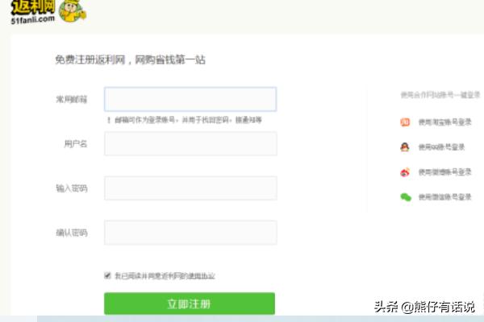Click the Weibo login icon
The height and width of the screenshot is (322, 484).
pyautogui.click(x=405, y=172)
